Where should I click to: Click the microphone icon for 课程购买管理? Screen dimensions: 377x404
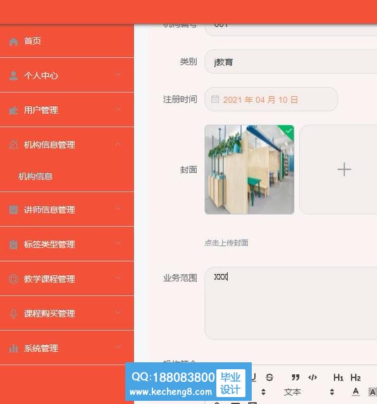click(x=13, y=314)
